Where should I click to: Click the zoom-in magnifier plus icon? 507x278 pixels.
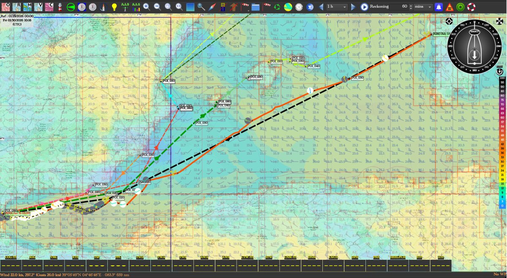[x=146, y=6]
